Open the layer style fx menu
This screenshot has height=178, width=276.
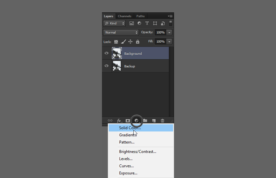pos(119,121)
